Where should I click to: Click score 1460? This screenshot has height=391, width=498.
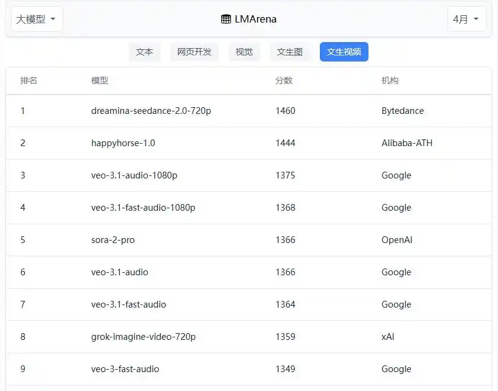(x=286, y=111)
